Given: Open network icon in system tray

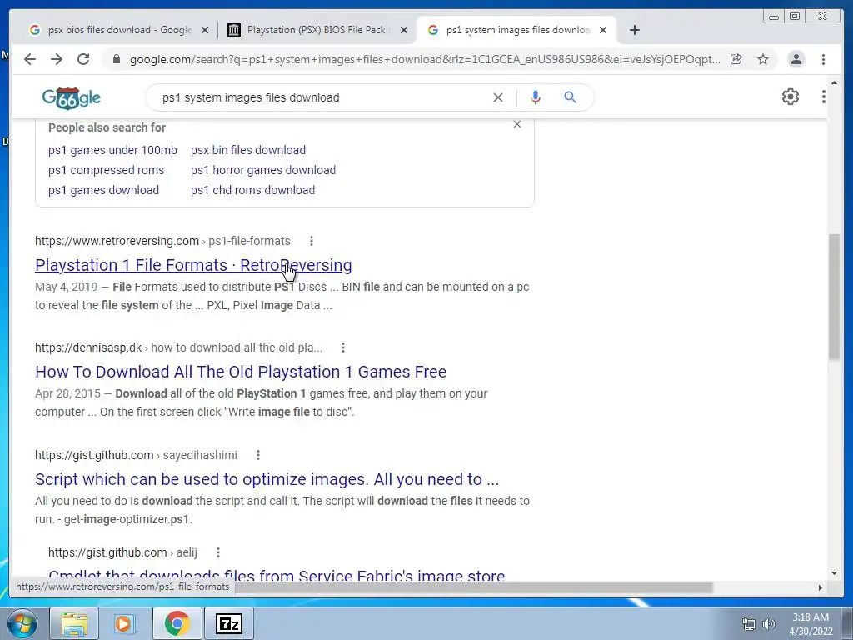Looking at the screenshot, I should click(749, 624).
